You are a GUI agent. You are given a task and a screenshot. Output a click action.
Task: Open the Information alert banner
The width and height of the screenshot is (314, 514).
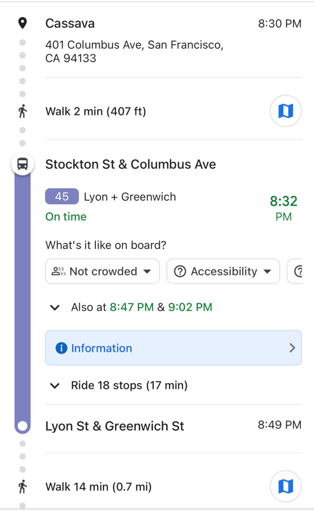[x=173, y=348]
